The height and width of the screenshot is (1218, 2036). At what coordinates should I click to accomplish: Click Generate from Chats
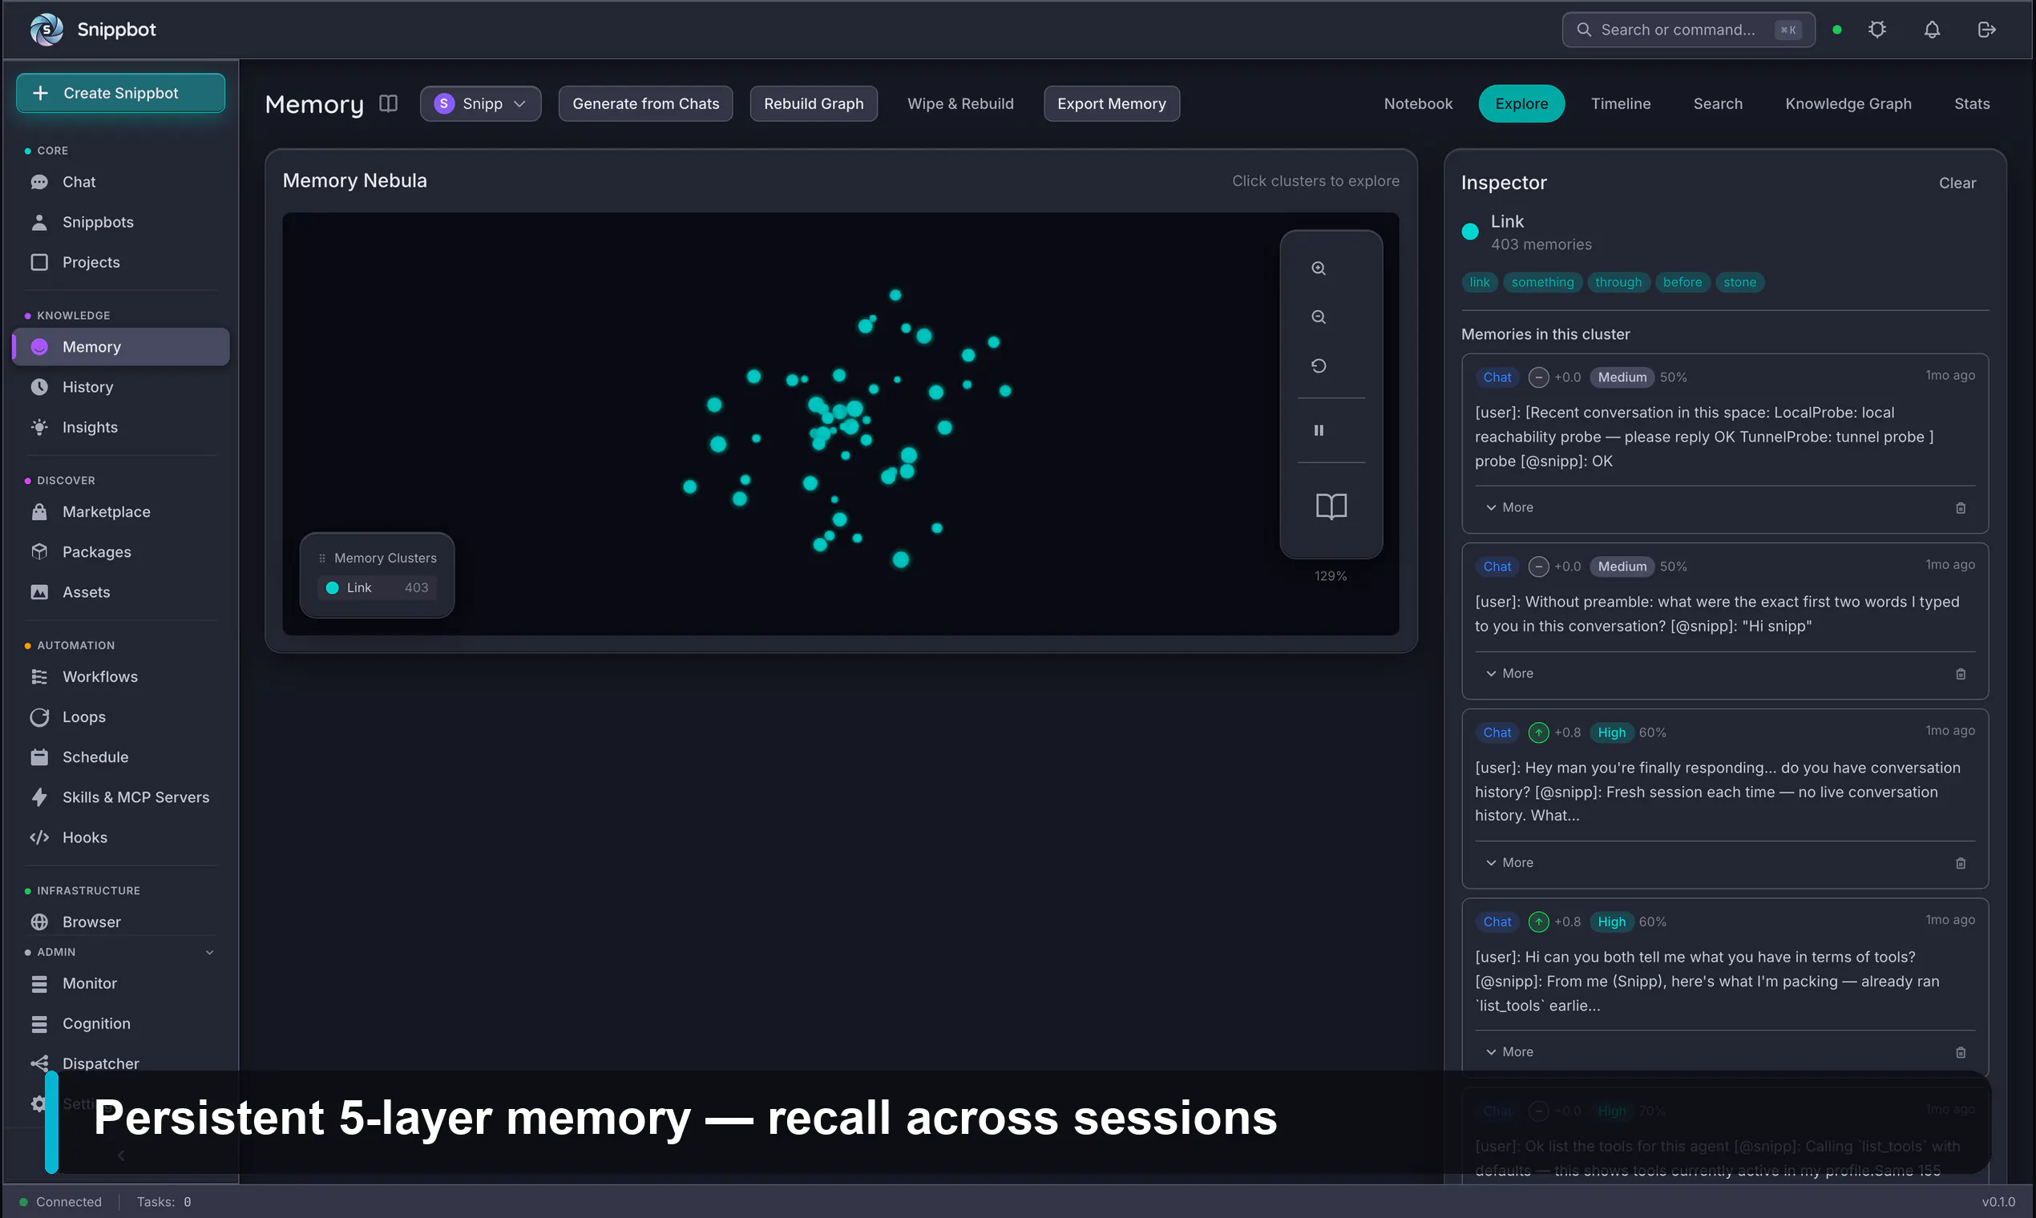click(x=645, y=103)
